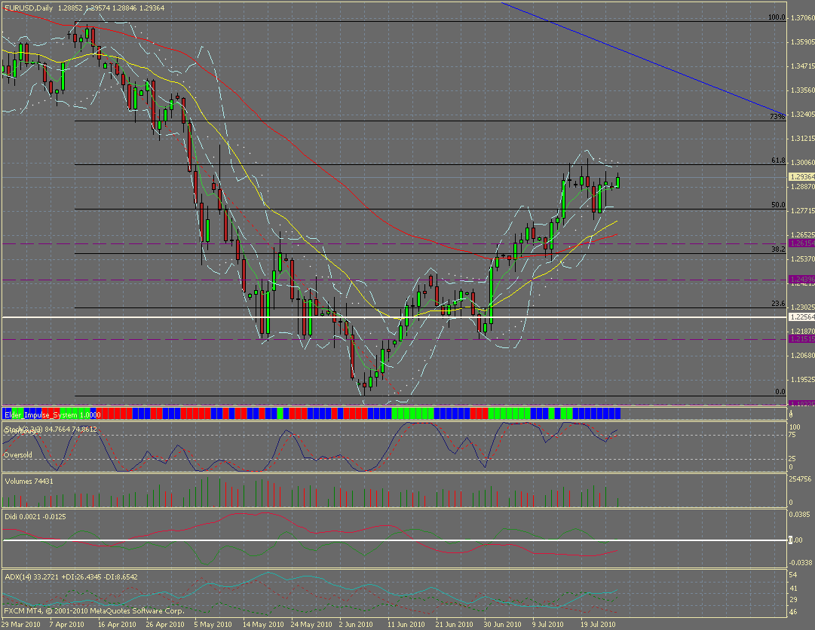Click the 1.20680 price axis value
This screenshot has width=815, height=630.
pyautogui.click(x=802, y=355)
